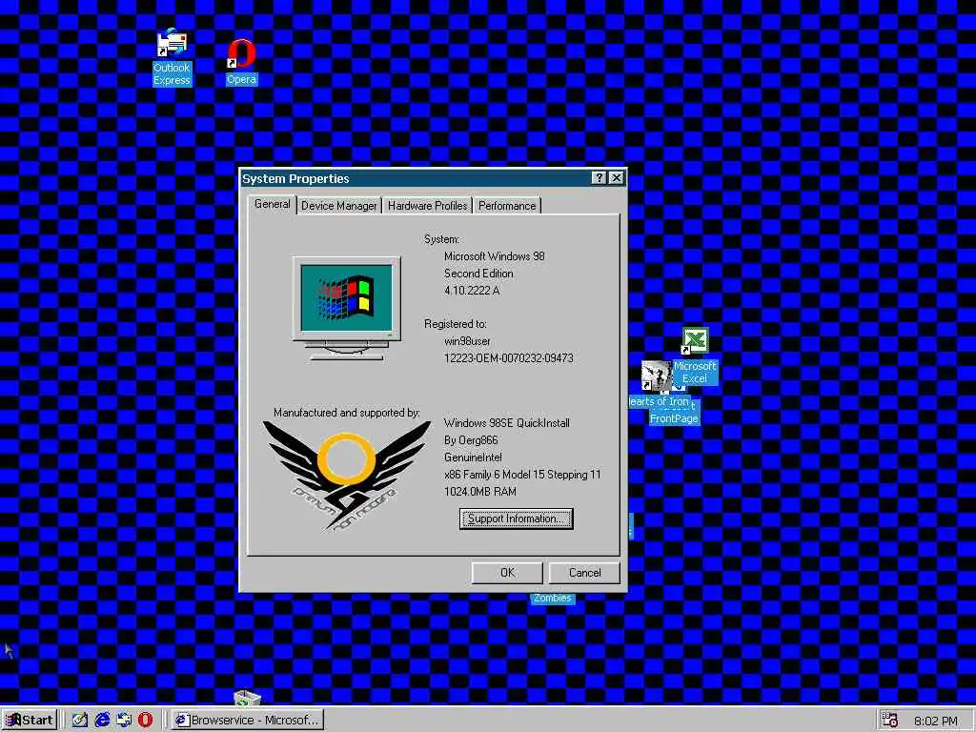
Task: Open the Hardware Profiles tab
Action: click(x=427, y=206)
